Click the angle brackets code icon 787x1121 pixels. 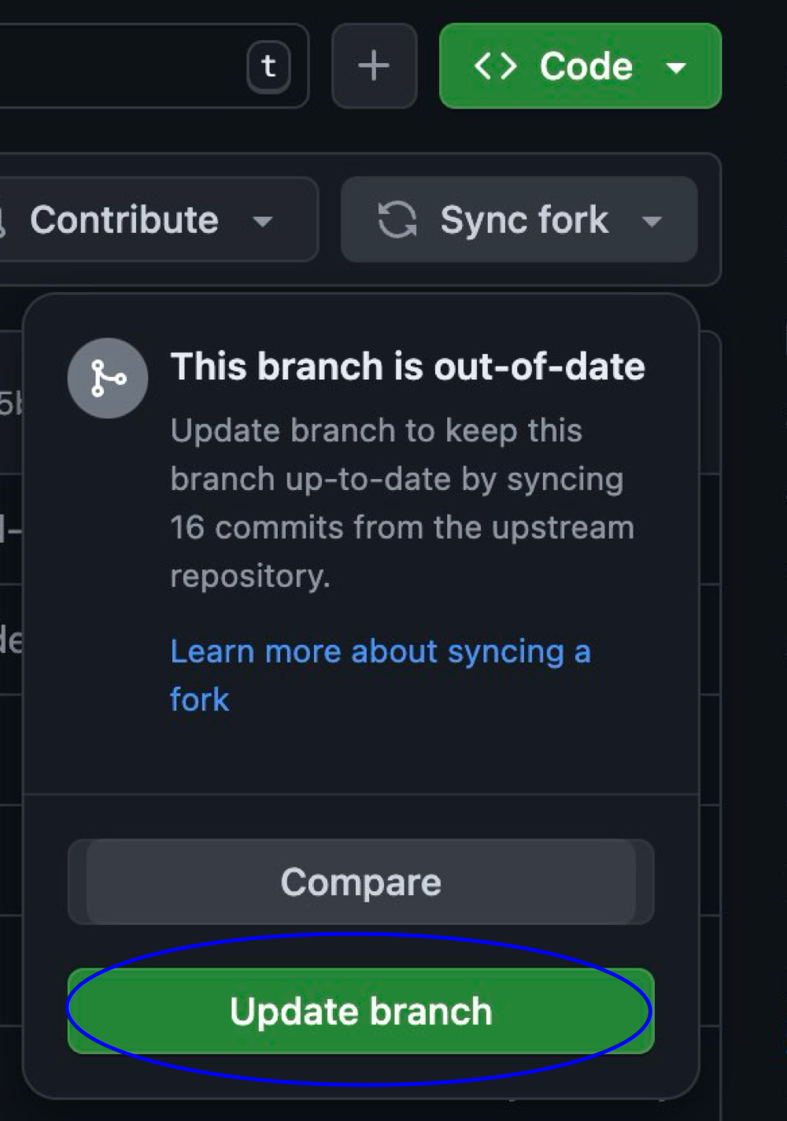[496, 66]
